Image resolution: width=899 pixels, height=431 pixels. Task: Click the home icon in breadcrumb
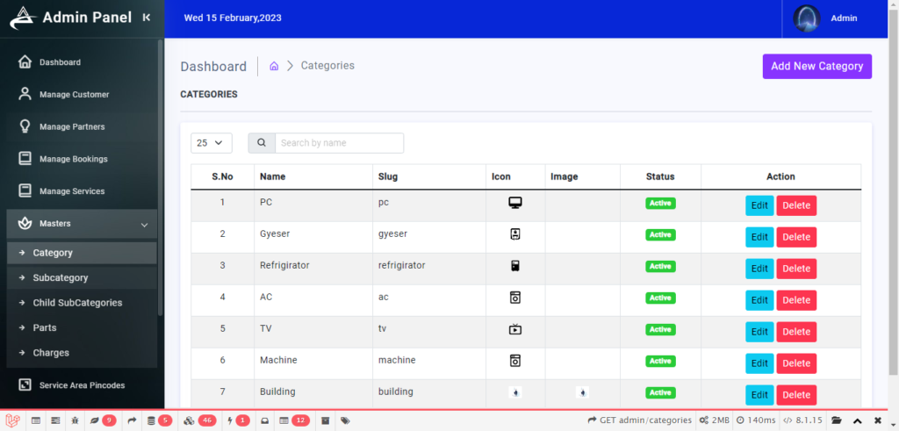point(274,66)
